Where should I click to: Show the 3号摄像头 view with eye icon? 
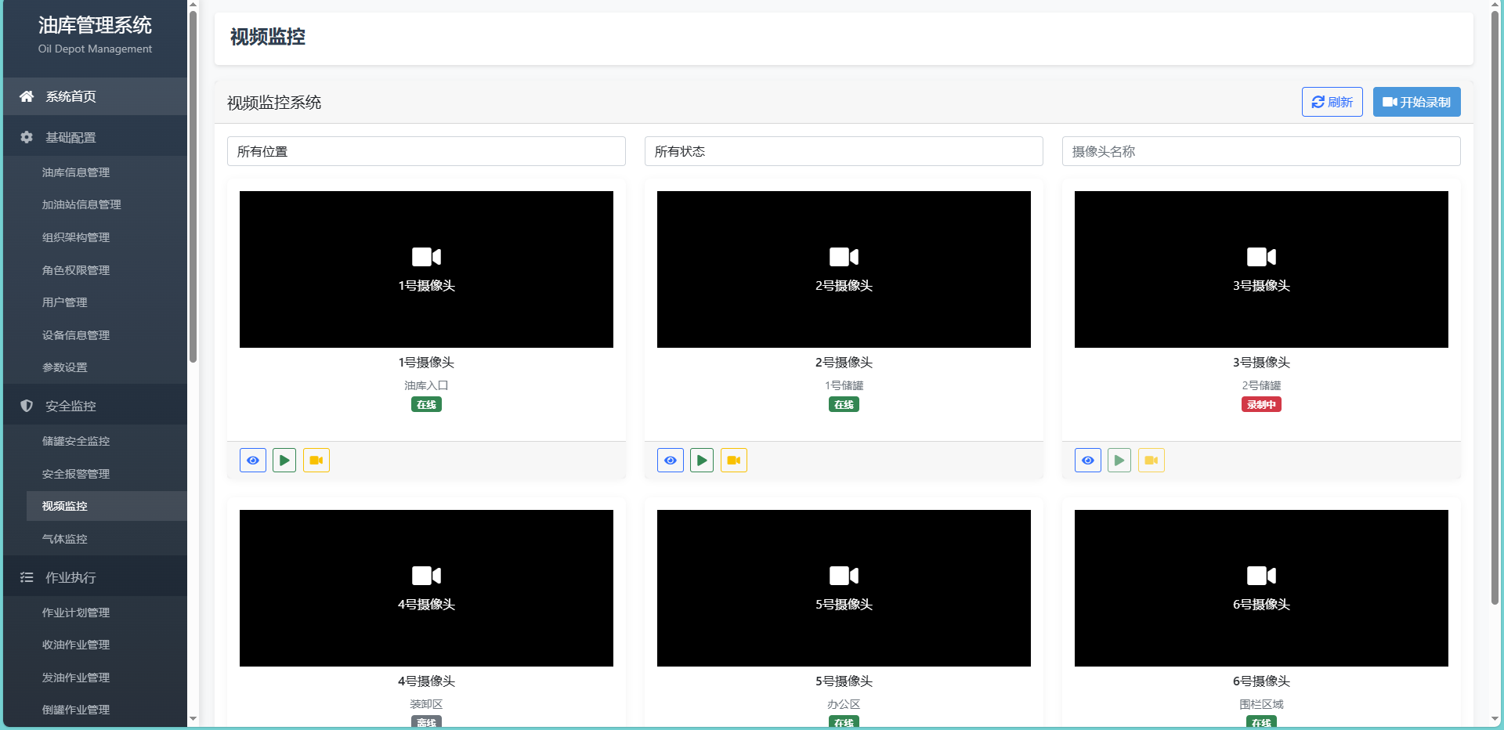point(1088,461)
